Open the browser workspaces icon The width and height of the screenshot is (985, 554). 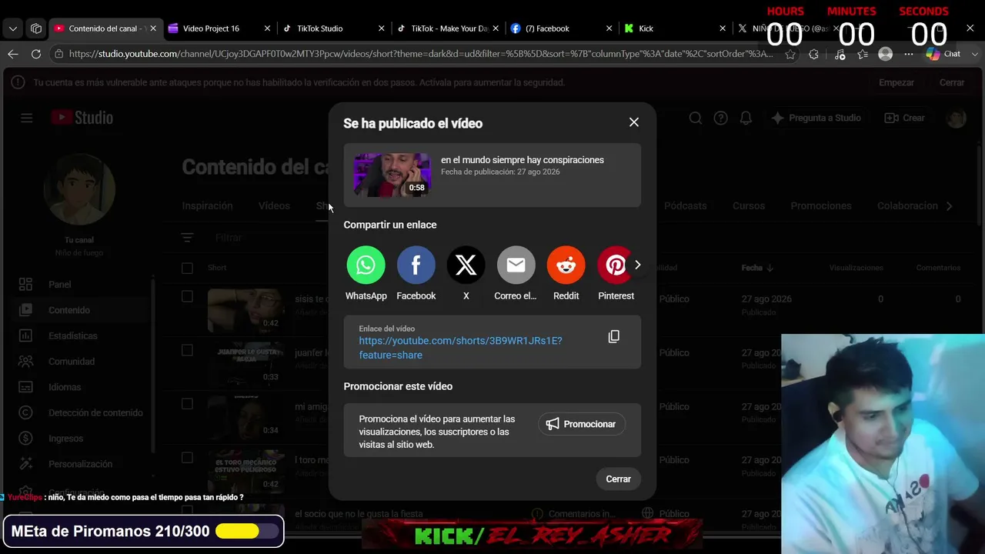coord(36,28)
